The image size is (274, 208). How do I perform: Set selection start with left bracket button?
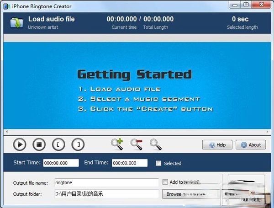[58, 144]
